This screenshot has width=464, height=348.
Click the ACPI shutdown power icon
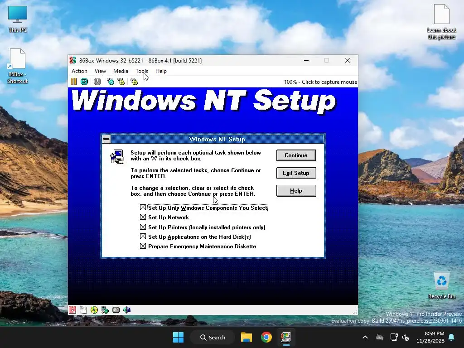(97, 82)
